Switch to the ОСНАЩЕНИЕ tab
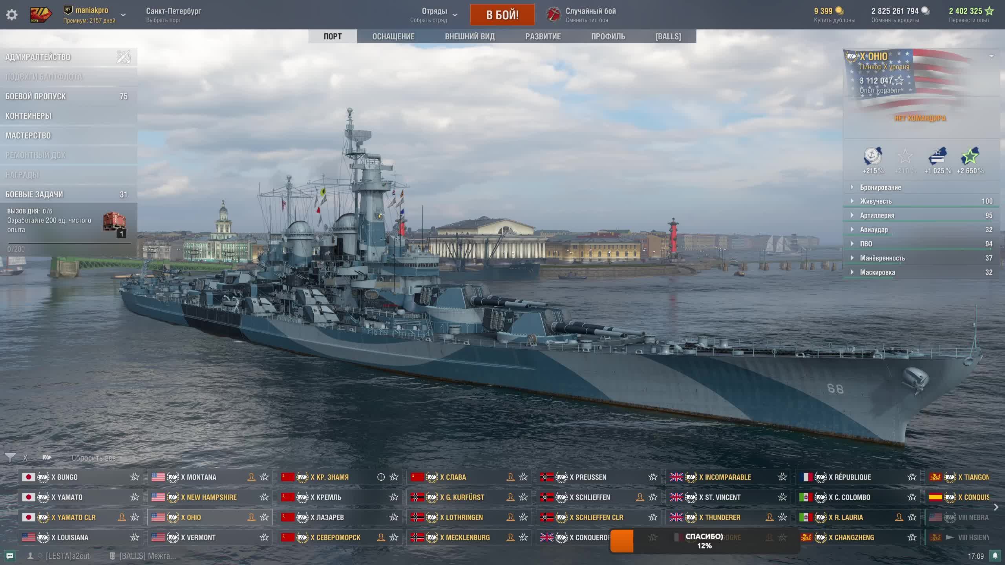 [393, 36]
